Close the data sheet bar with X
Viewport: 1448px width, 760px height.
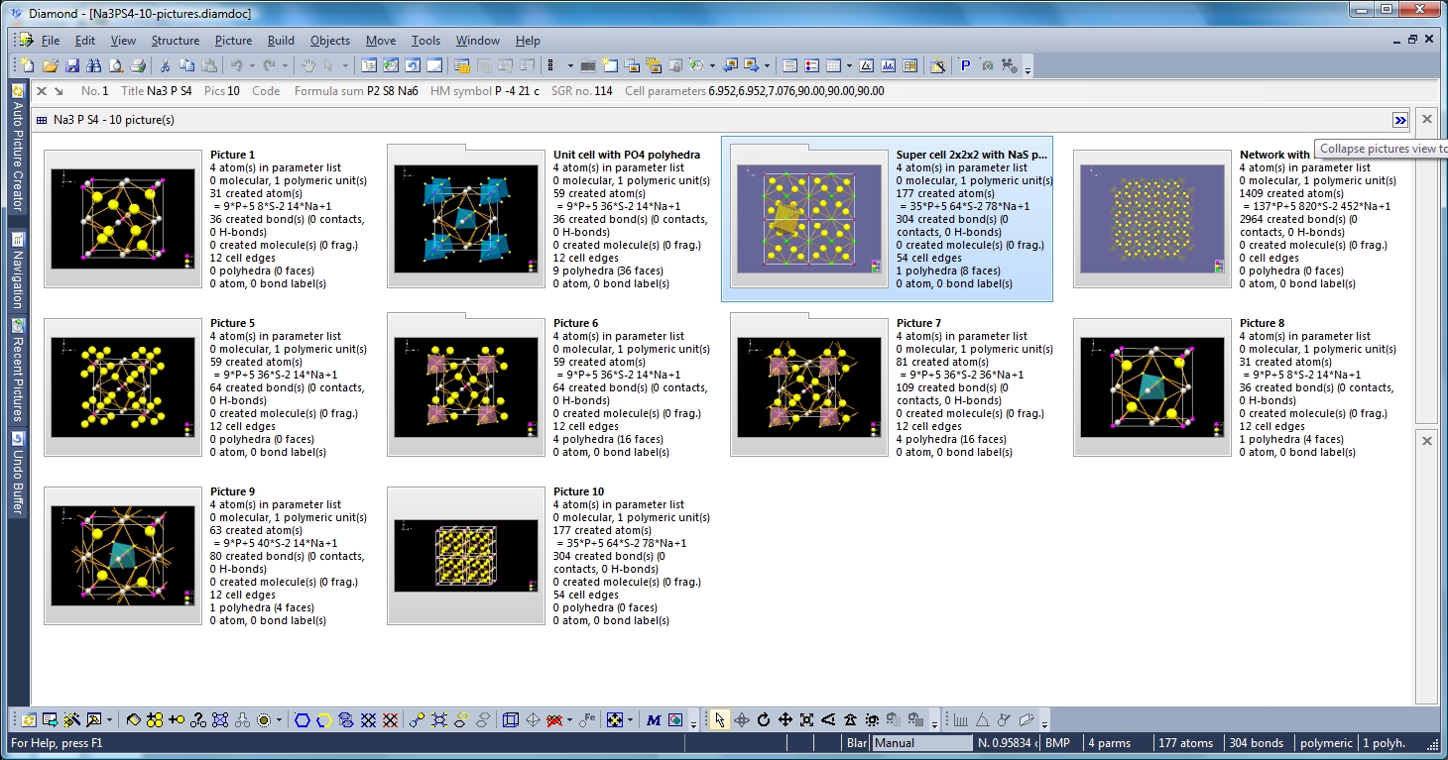42,91
